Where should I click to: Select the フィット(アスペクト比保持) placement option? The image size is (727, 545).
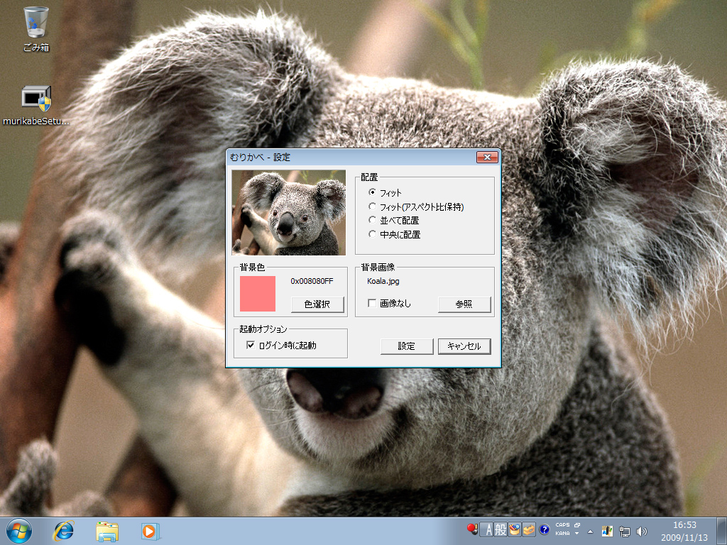click(x=373, y=207)
